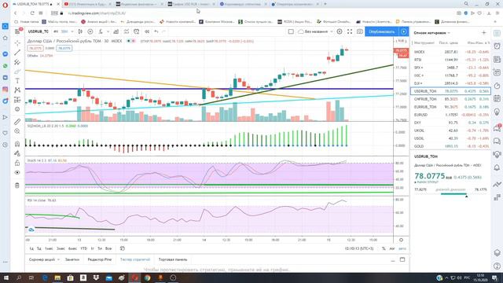This screenshot has height=283, width=503.
Task: Reload the page in Opera browser
Action: (x=32, y=13)
